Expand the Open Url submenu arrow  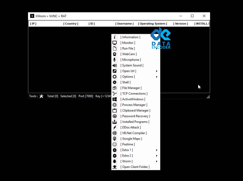click(x=157, y=71)
